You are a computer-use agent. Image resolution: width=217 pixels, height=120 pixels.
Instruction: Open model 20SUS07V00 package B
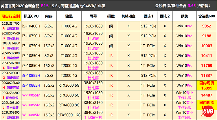pyautogui.click(x=11, y=36)
